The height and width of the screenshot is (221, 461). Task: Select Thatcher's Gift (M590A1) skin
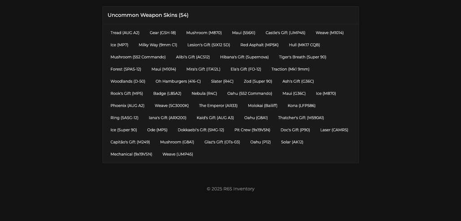coord(301,118)
